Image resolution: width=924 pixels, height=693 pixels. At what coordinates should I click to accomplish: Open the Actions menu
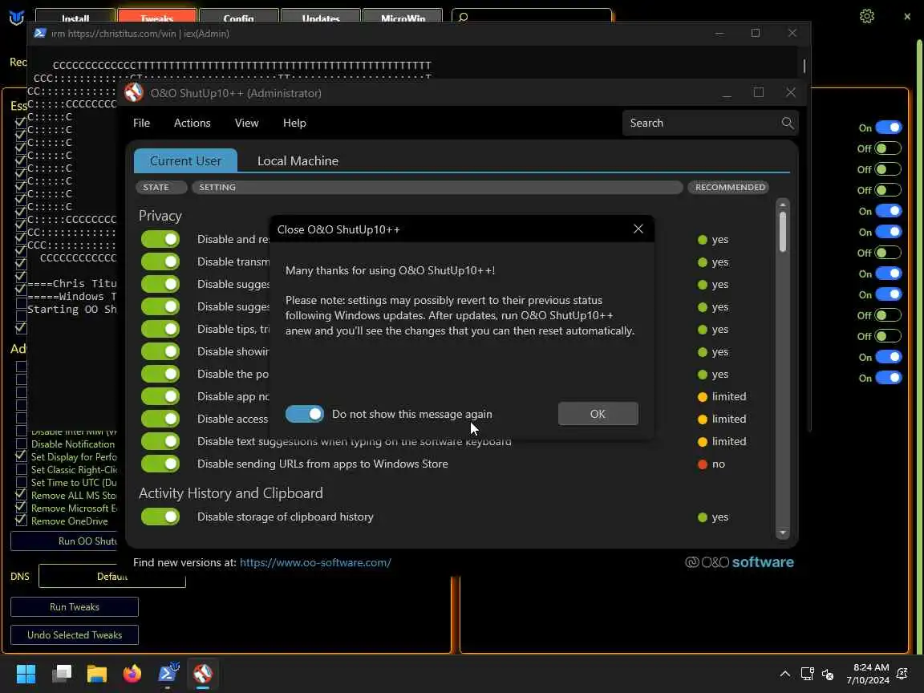[x=192, y=123]
